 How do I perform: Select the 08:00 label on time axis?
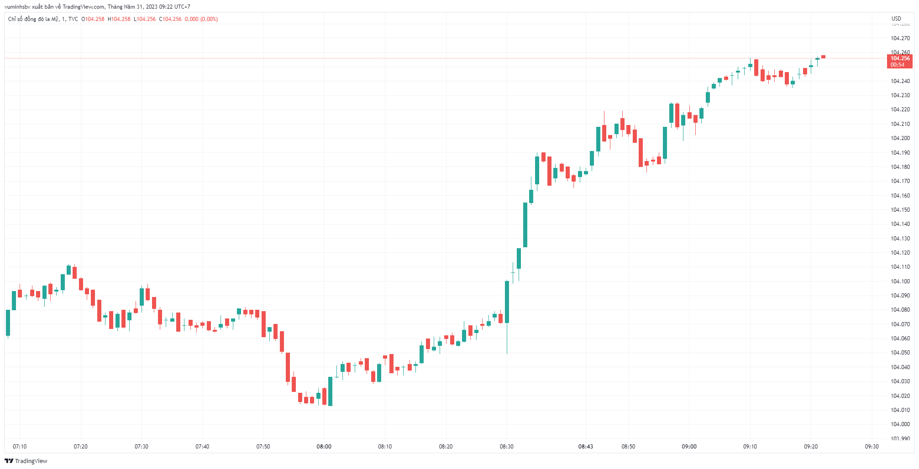click(324, 446)
